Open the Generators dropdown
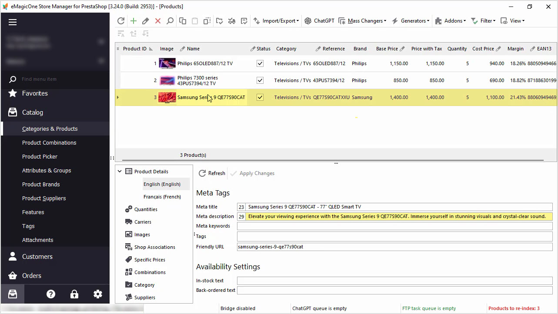This screenshot has height=314, width=558. tap(411, 21)
